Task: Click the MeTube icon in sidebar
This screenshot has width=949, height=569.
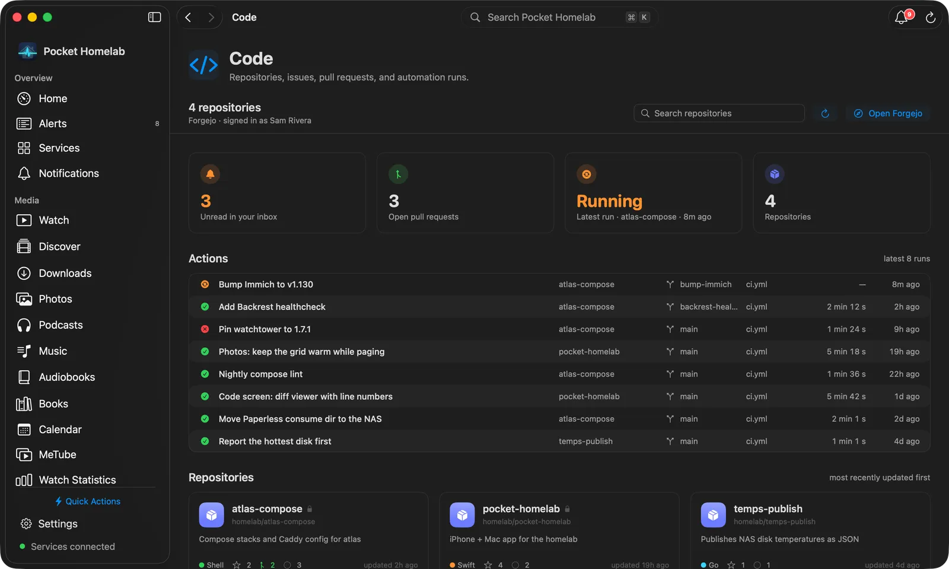Action: point(24,454)
